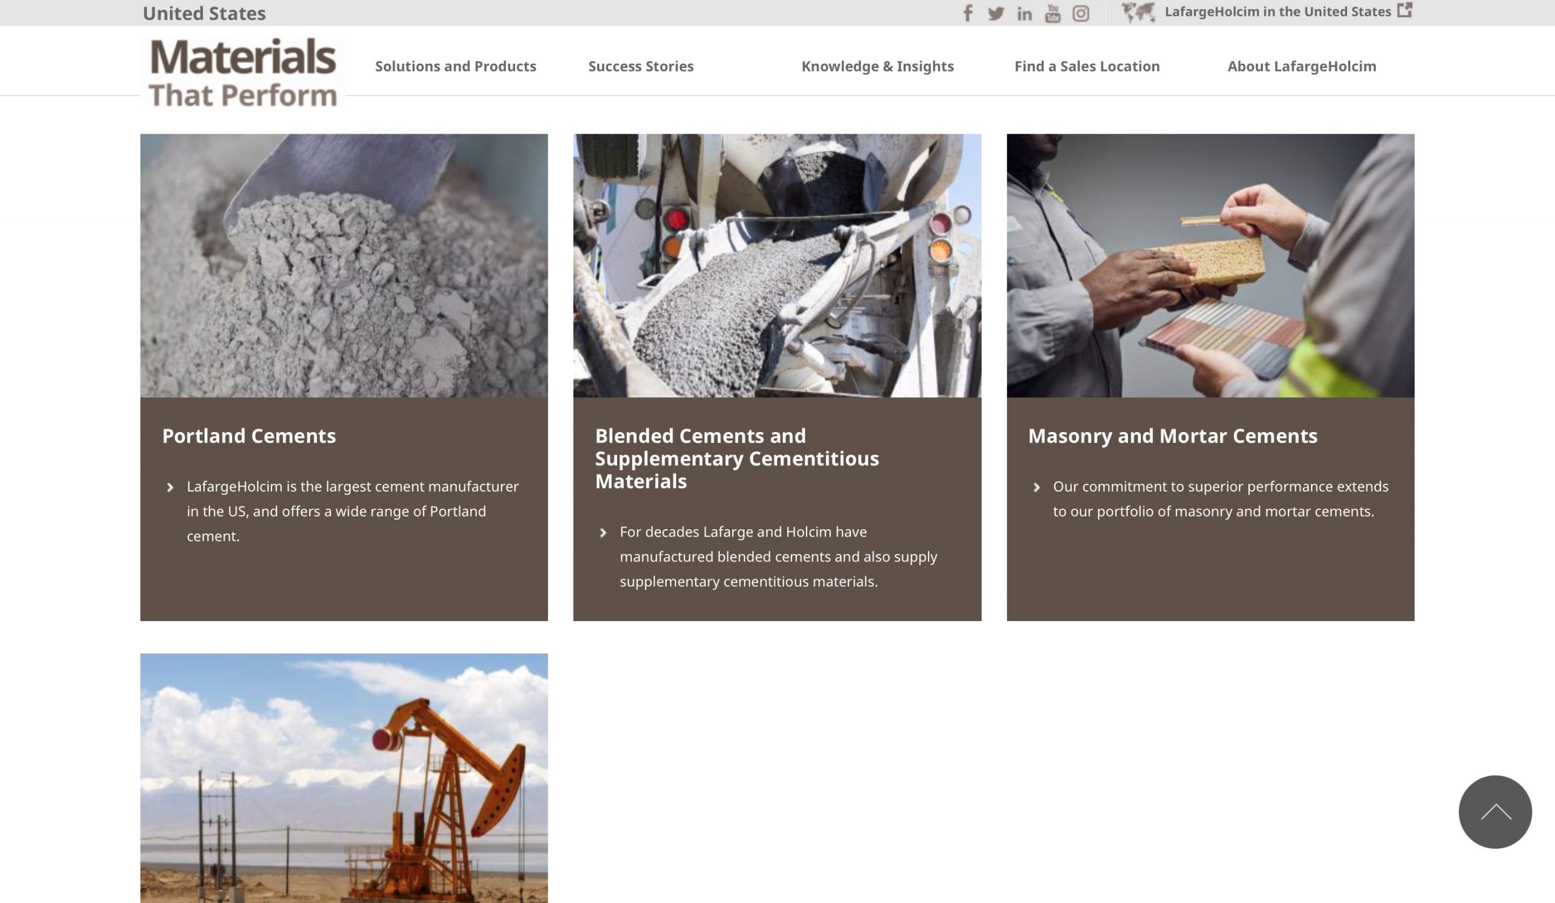
Task: Click the Materials That Perform logo
Action: click(243, 73)
